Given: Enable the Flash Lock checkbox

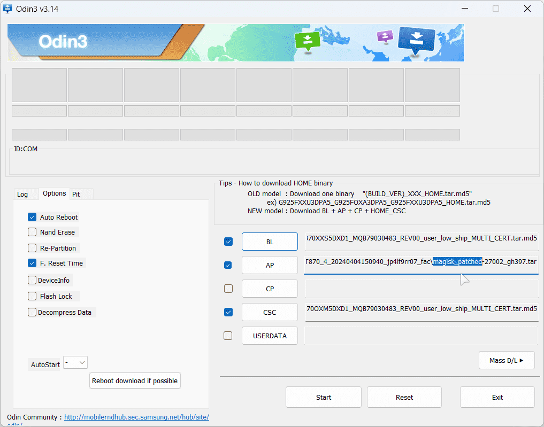Looking at the screenshot, I should [32, 296].
